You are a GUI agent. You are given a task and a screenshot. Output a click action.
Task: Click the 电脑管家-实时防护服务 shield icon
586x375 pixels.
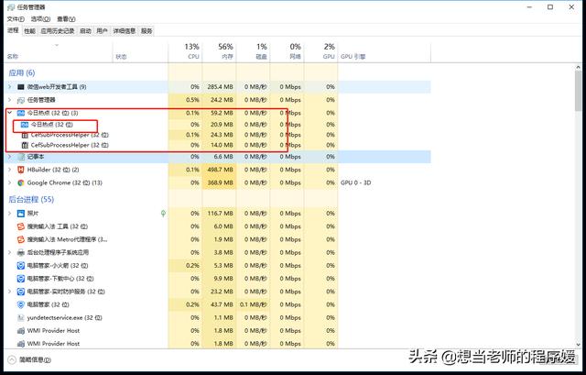pyautogui.click(x=21, y=292)
